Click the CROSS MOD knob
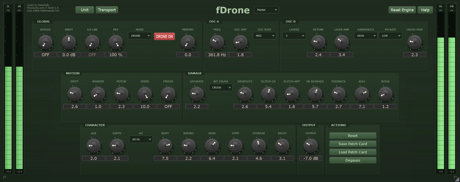Screen dimensions: 460x182 414,42
